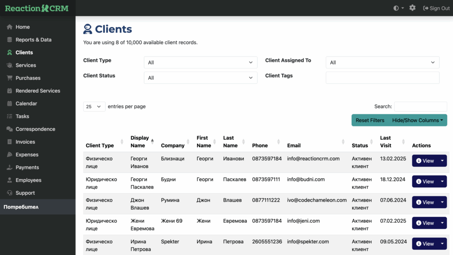Click the Services handshake icon
Screen dimensions: 453x255
9,65
